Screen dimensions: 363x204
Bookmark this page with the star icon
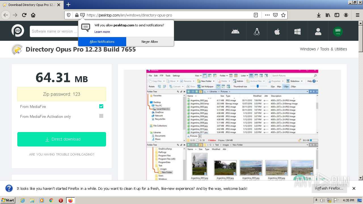[x=283, y=15]
